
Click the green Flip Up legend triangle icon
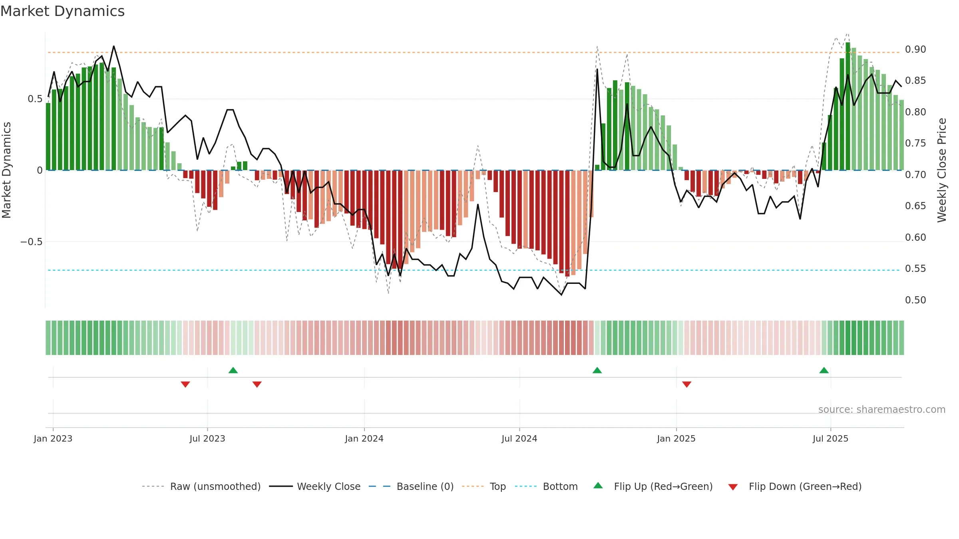pos(598,485)
